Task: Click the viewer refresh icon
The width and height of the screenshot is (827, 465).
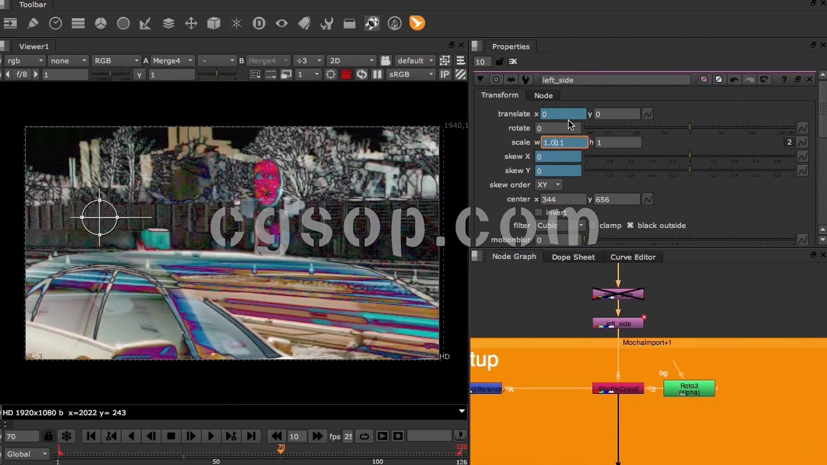Action: tap(362, 75)
